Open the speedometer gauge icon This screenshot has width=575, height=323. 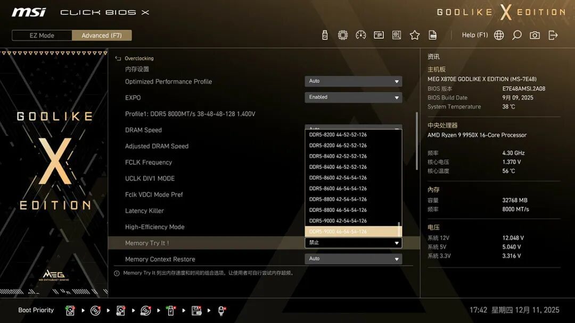coord(361,35)
